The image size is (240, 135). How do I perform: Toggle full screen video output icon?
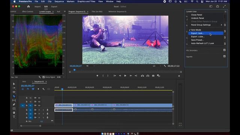[x=224, y=6]
